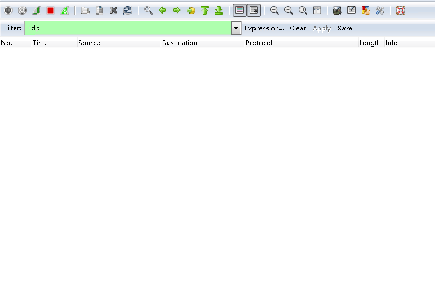Screen dimensions: 435x282
Task: Clear the display filter
Action: coord(298,28)
